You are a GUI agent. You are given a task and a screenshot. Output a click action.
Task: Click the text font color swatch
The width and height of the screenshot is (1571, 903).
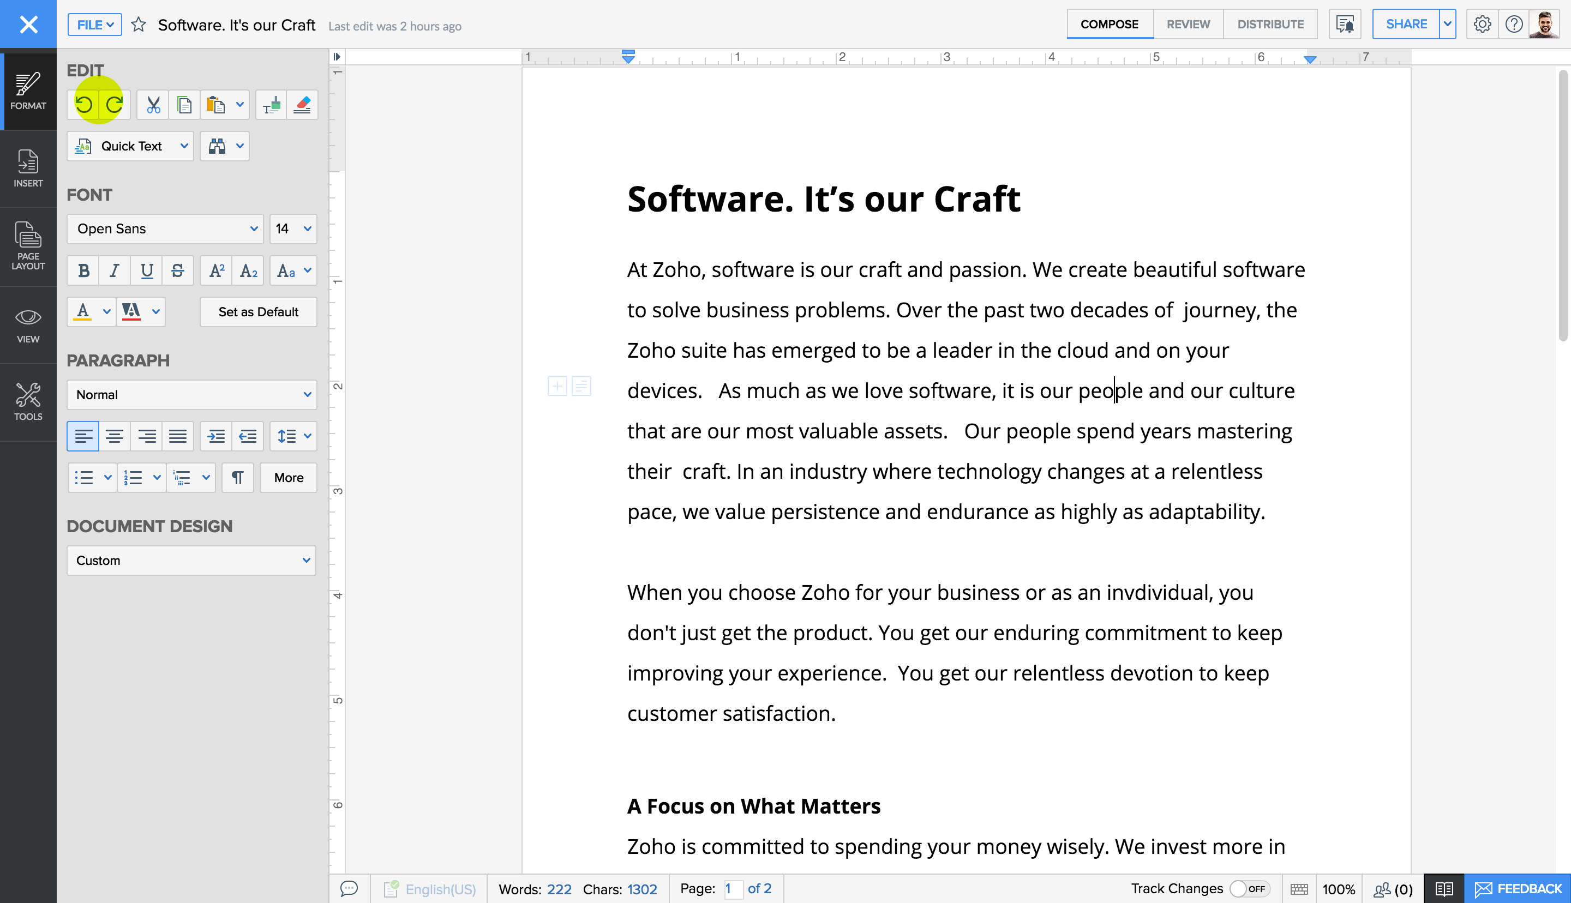(83, 312)
